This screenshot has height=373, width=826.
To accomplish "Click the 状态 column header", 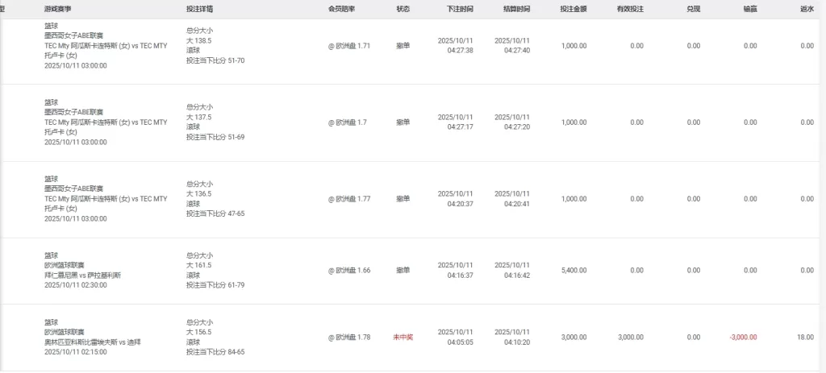I will point(403,9).
